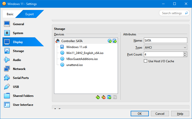The width and height of the screenshot is (192, 119).
Task: Open the Network section icon
Action: pos(7,69)
